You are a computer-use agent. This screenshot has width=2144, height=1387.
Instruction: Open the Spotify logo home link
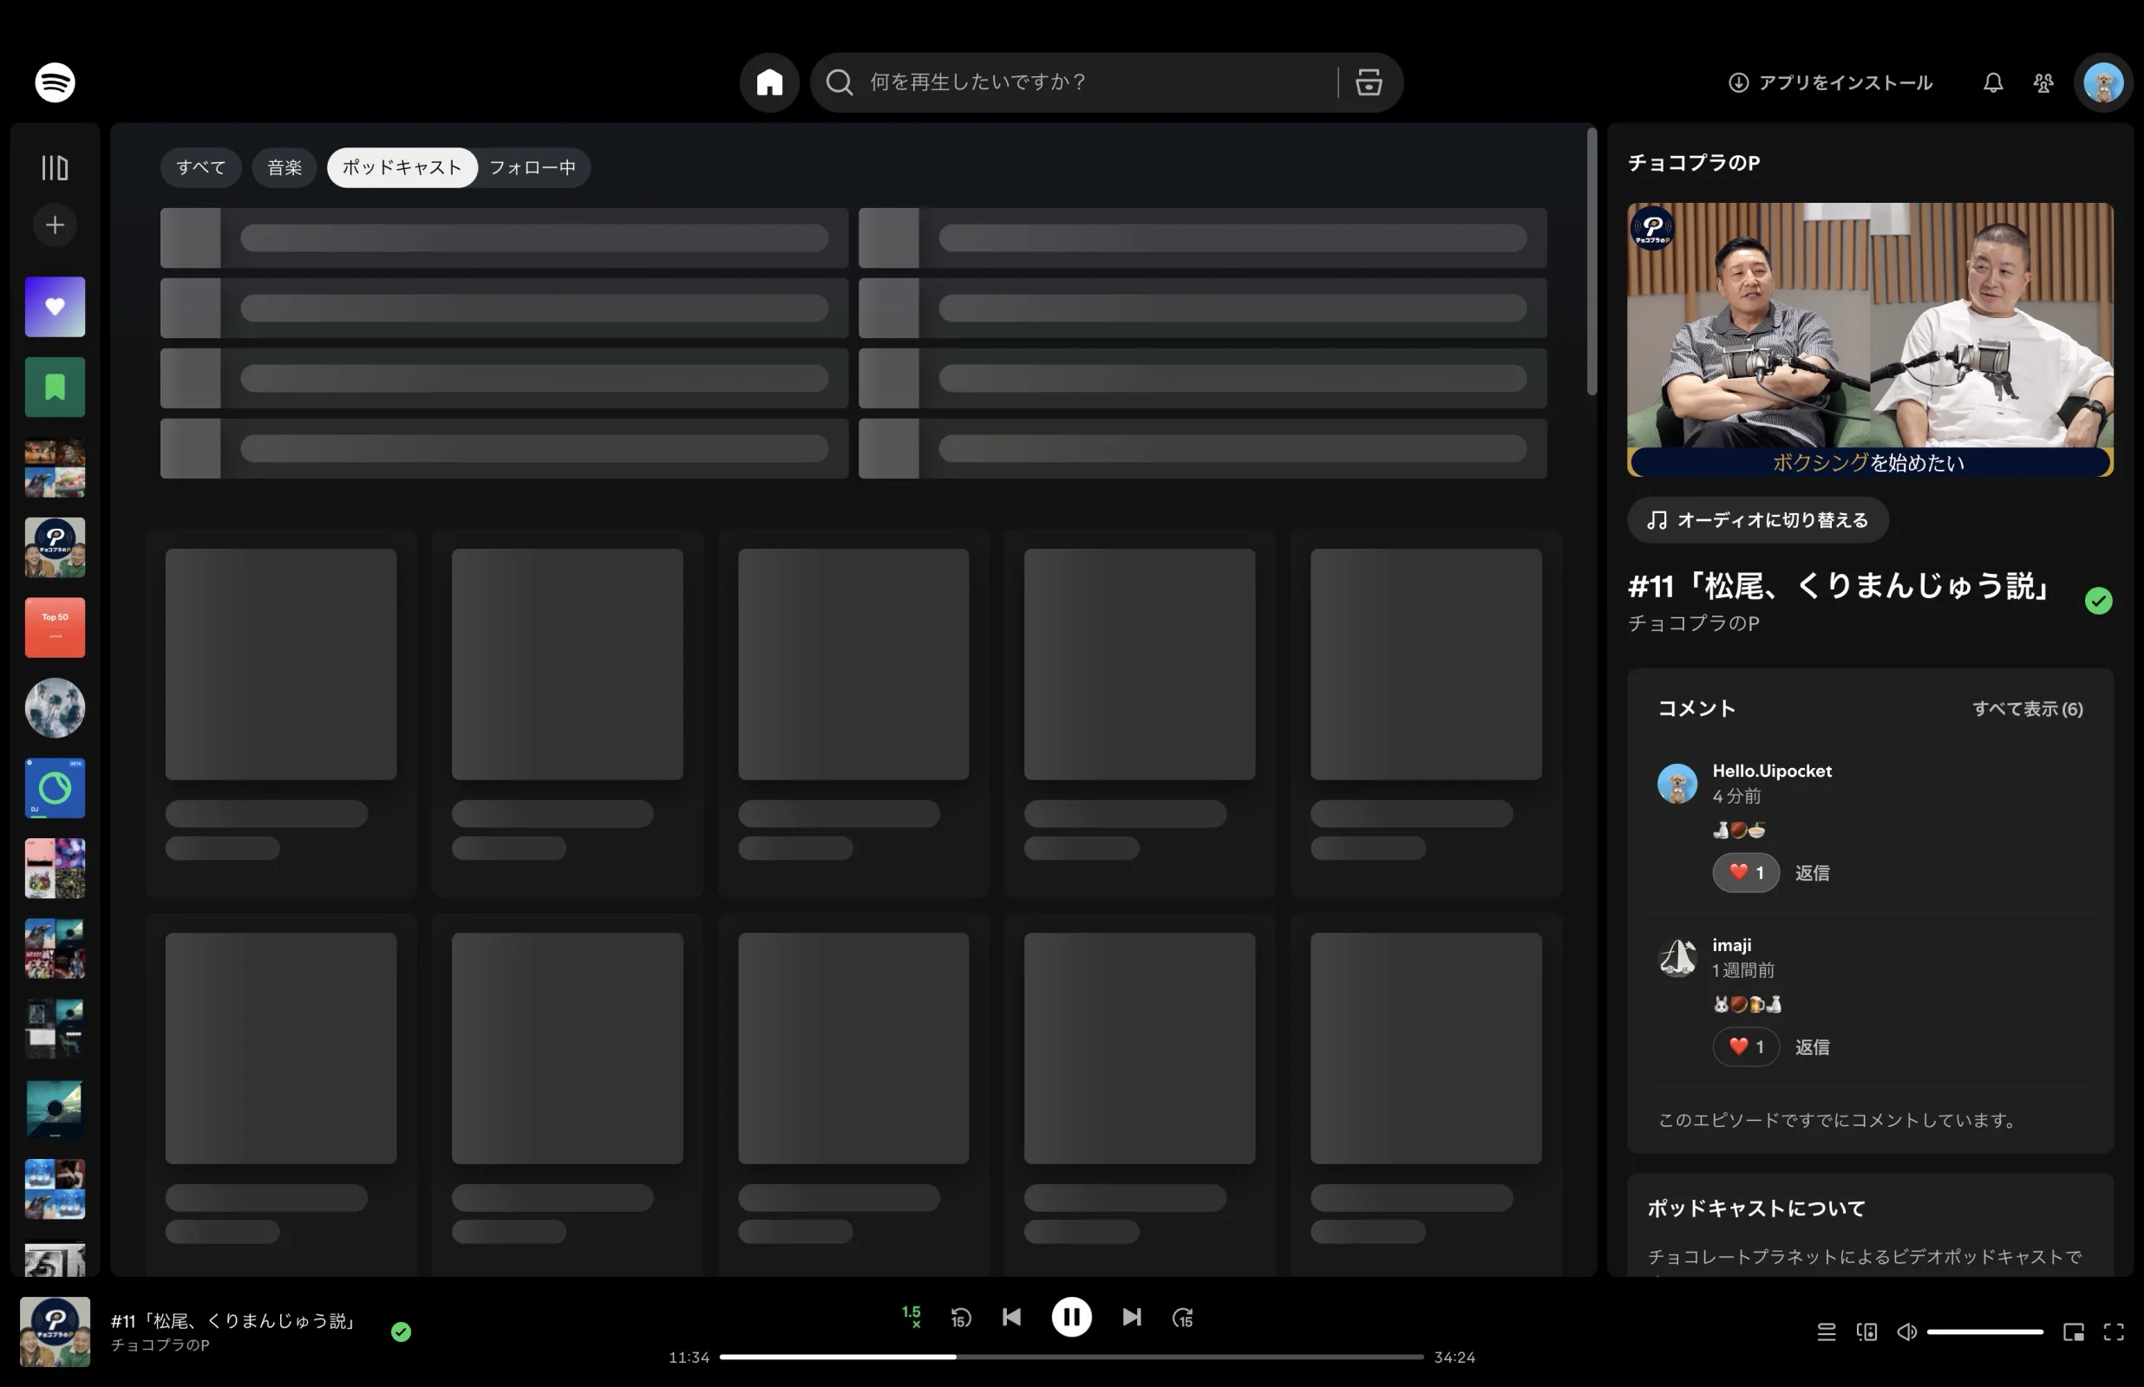point(55,82)
